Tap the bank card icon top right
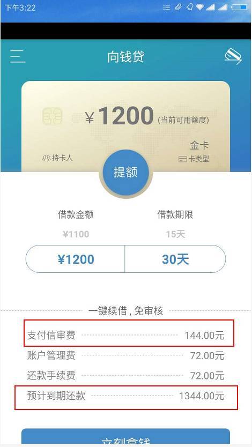 [x=233, y=56]
